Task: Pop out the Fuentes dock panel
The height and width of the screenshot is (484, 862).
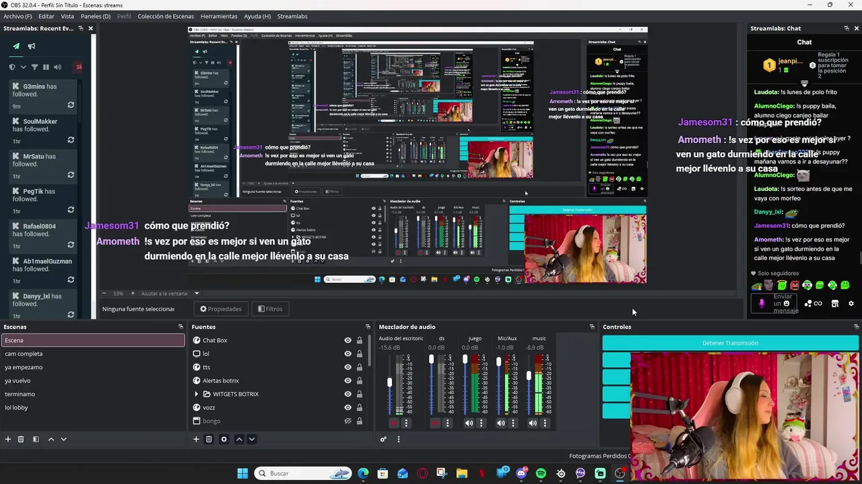Action: point(368,327)
